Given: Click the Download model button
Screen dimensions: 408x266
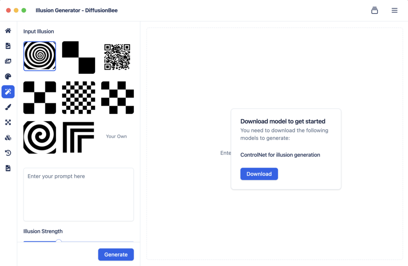Looking at the screenshot, I should 259,174.
